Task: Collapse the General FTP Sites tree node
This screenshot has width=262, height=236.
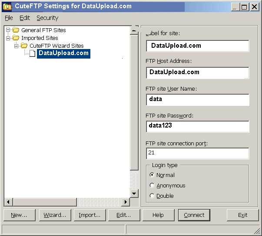Action: [x=8, y=30]
